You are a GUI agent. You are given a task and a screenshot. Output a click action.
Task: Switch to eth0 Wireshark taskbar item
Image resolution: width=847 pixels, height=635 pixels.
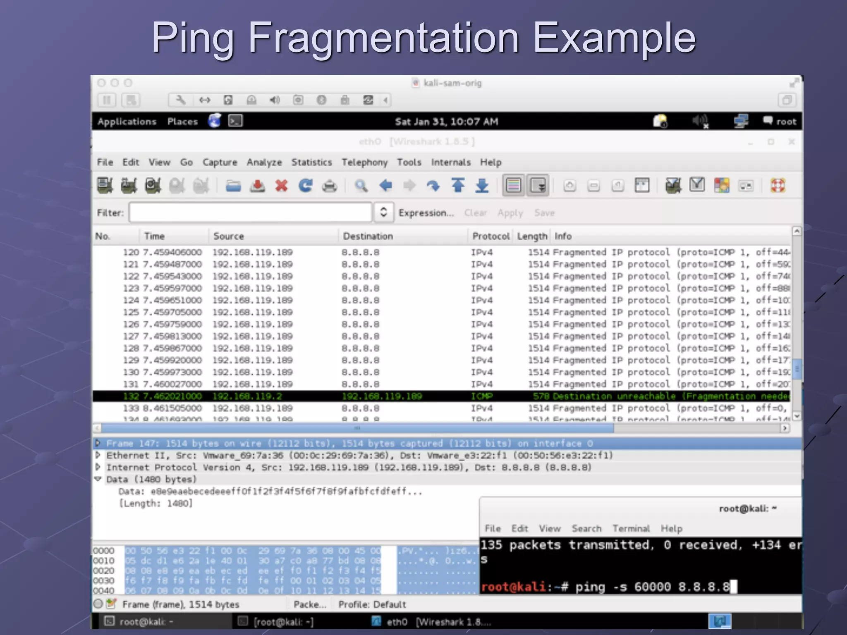[x=432, y=622]
